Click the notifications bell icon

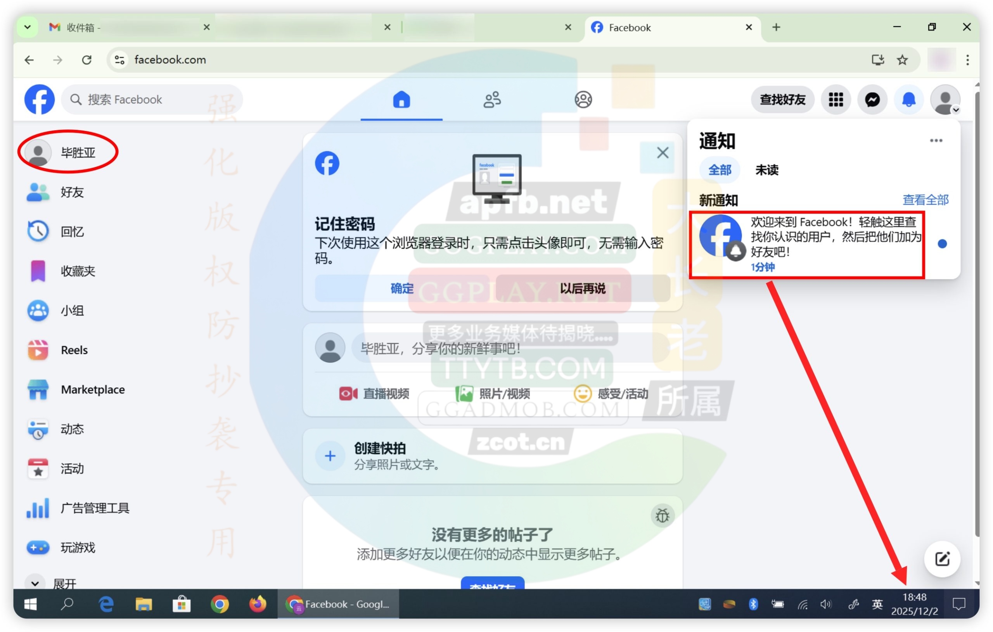click(x=908, y=99)
